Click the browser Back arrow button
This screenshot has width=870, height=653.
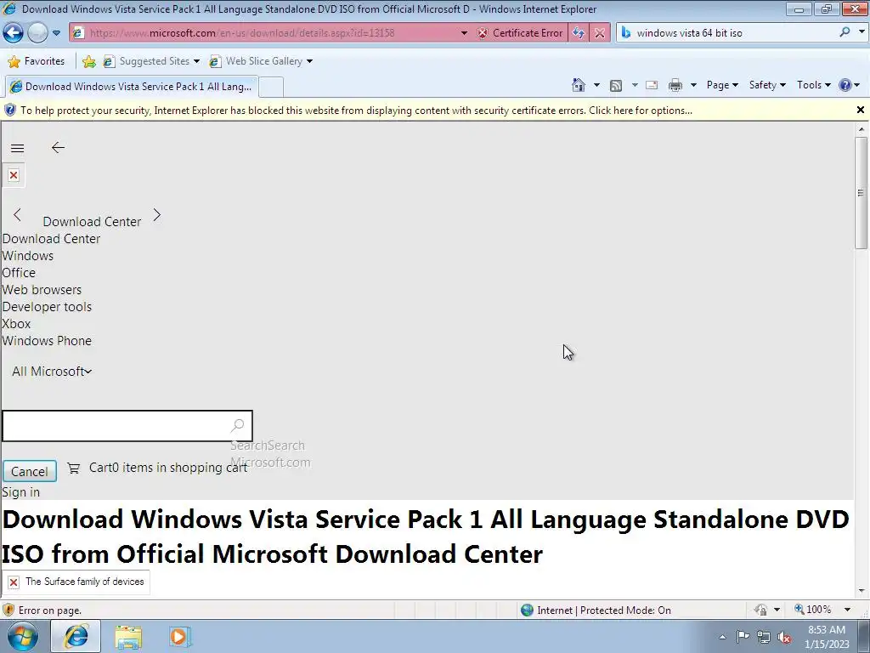(13, 33)
